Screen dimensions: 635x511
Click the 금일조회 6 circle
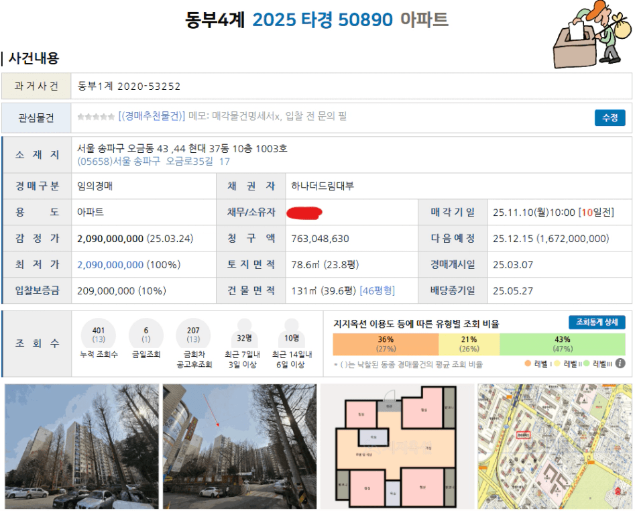pyautogui.click(x=146, y=335)
